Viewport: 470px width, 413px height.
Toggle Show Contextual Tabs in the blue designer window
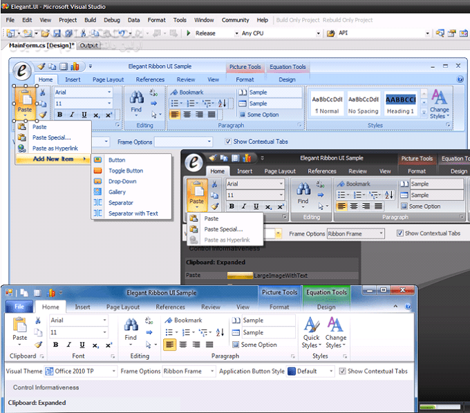click(x=229, y=142)
